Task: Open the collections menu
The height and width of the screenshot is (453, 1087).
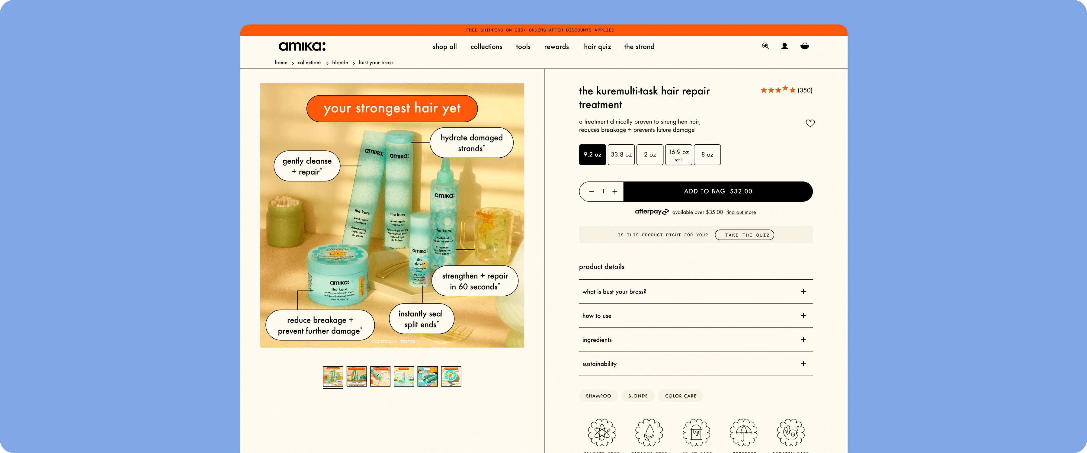Action: pos(486,47)
